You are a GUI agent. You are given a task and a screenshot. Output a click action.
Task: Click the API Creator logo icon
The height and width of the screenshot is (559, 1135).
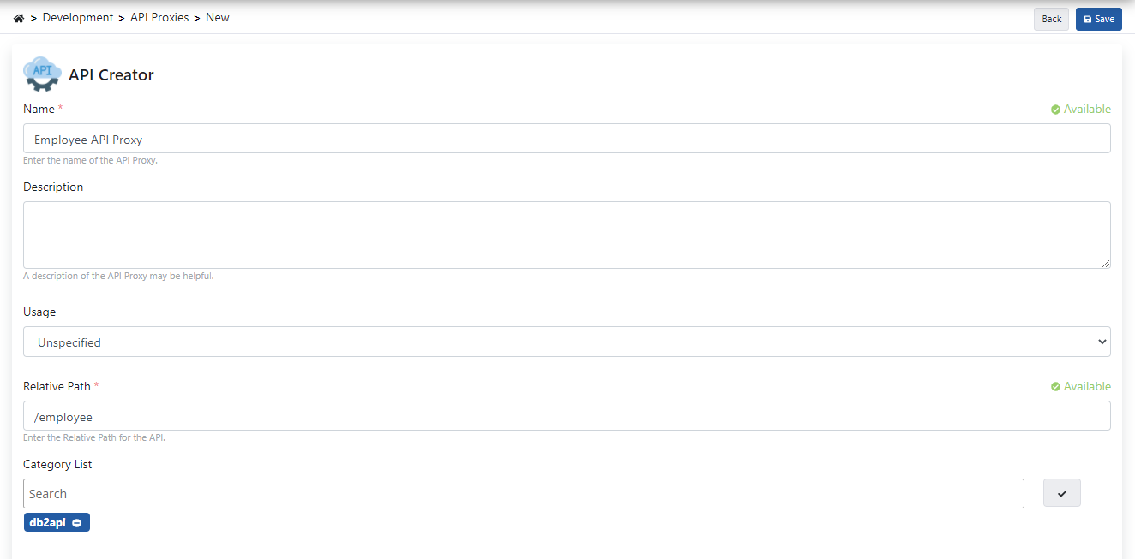click(x=41, y=74)
